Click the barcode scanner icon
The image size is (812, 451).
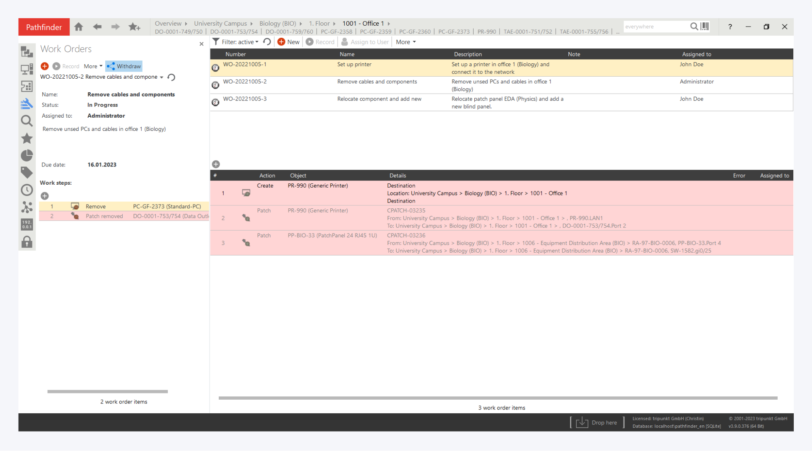pyautogui.click(x=705, y=27)
